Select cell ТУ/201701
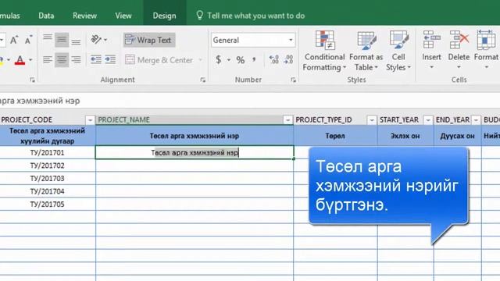The height and width of the screenshot is (281, 500). point(47,153)
